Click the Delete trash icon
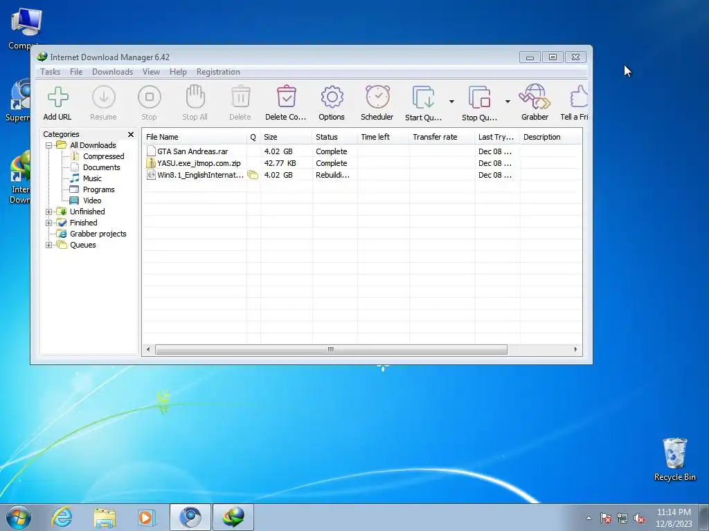 click(240, 97)
